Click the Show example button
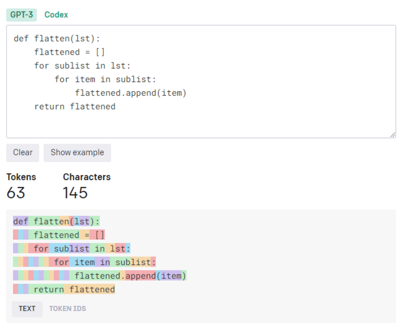The width and height of the screenshot is (404, 328). (77, 153)
